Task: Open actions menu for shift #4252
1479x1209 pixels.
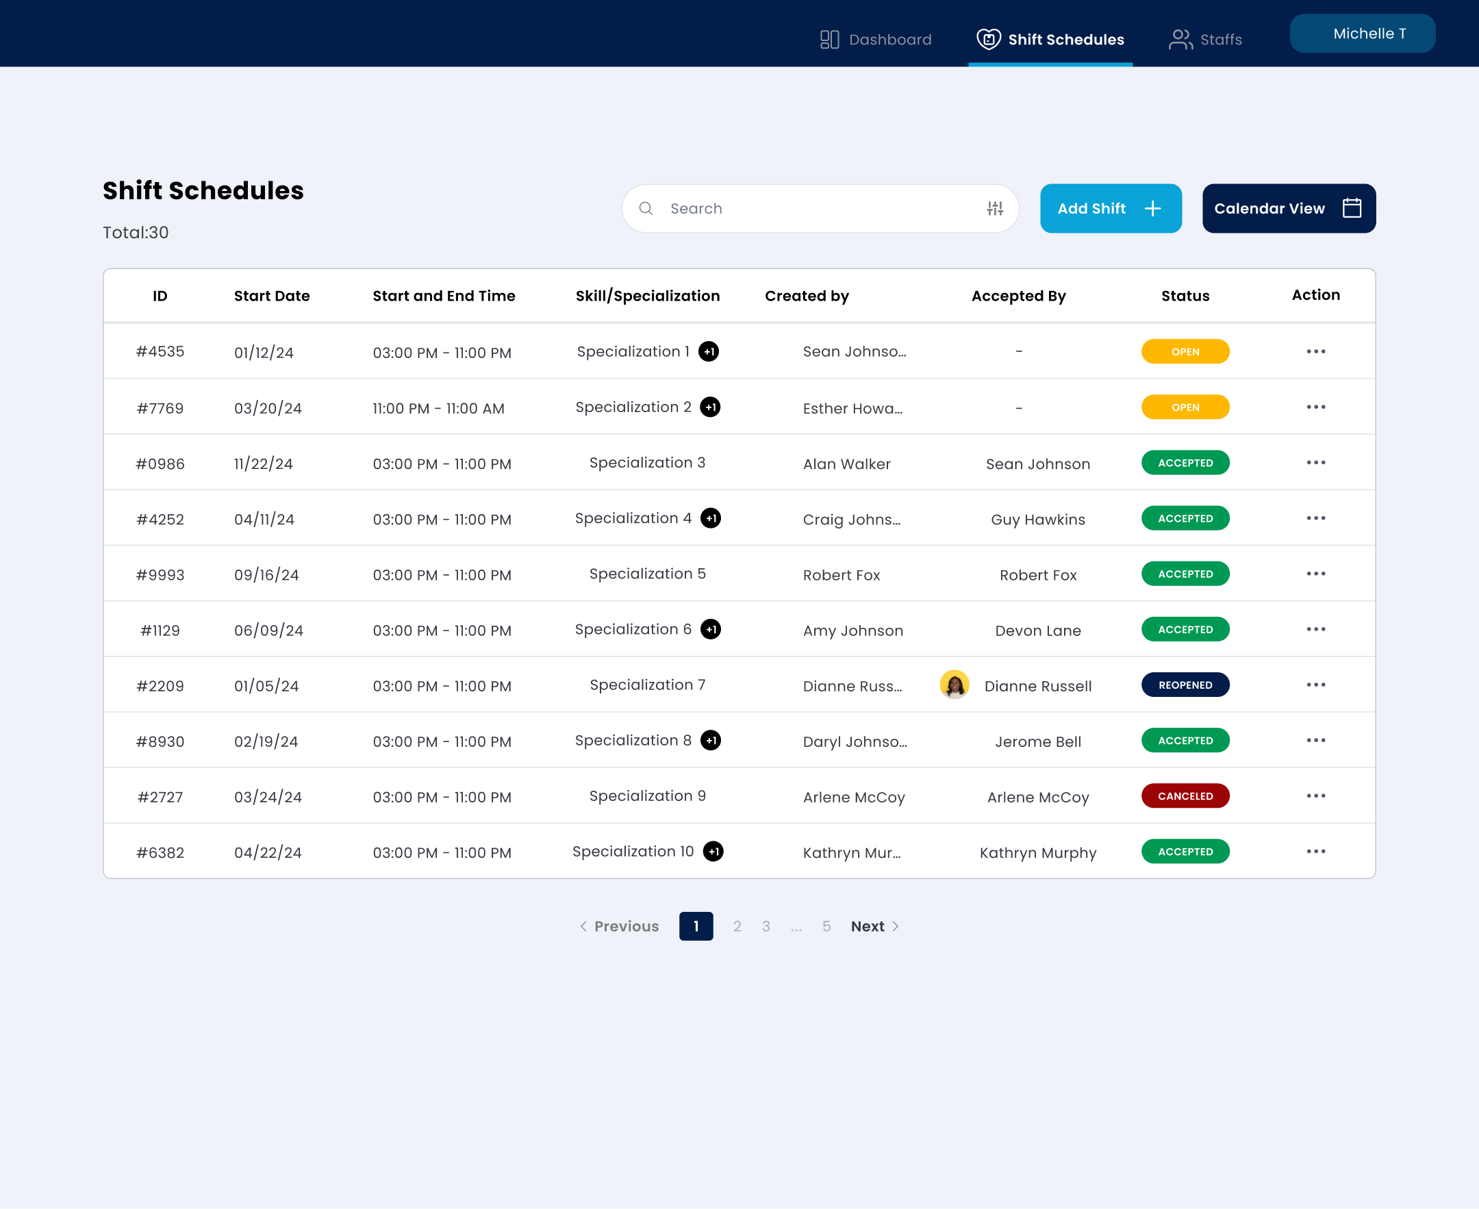Action: click(x=1315, y=518)
